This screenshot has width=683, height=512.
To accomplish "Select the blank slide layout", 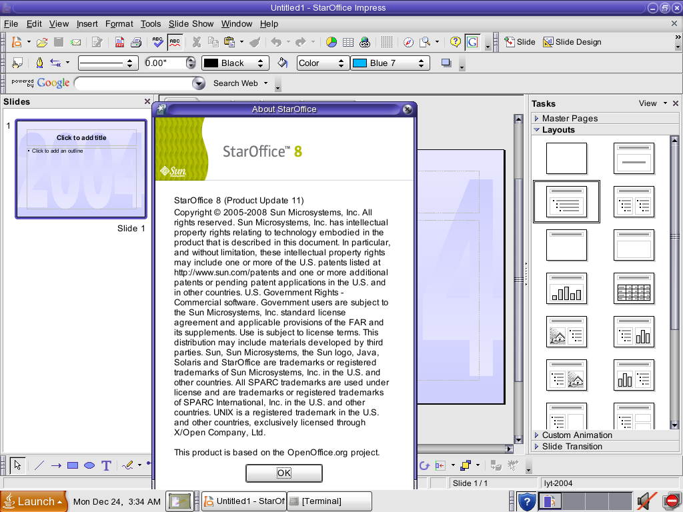I will point(566,159).
